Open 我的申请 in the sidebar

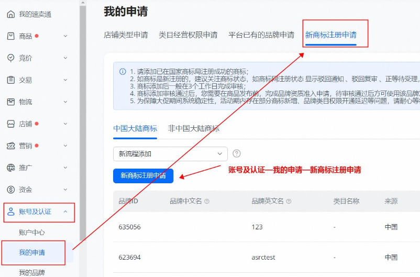coord(32,252)
